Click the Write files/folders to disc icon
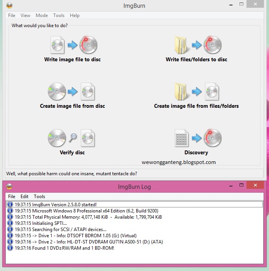This screenshot has width=269, height=271. click(x=198, y=45)
